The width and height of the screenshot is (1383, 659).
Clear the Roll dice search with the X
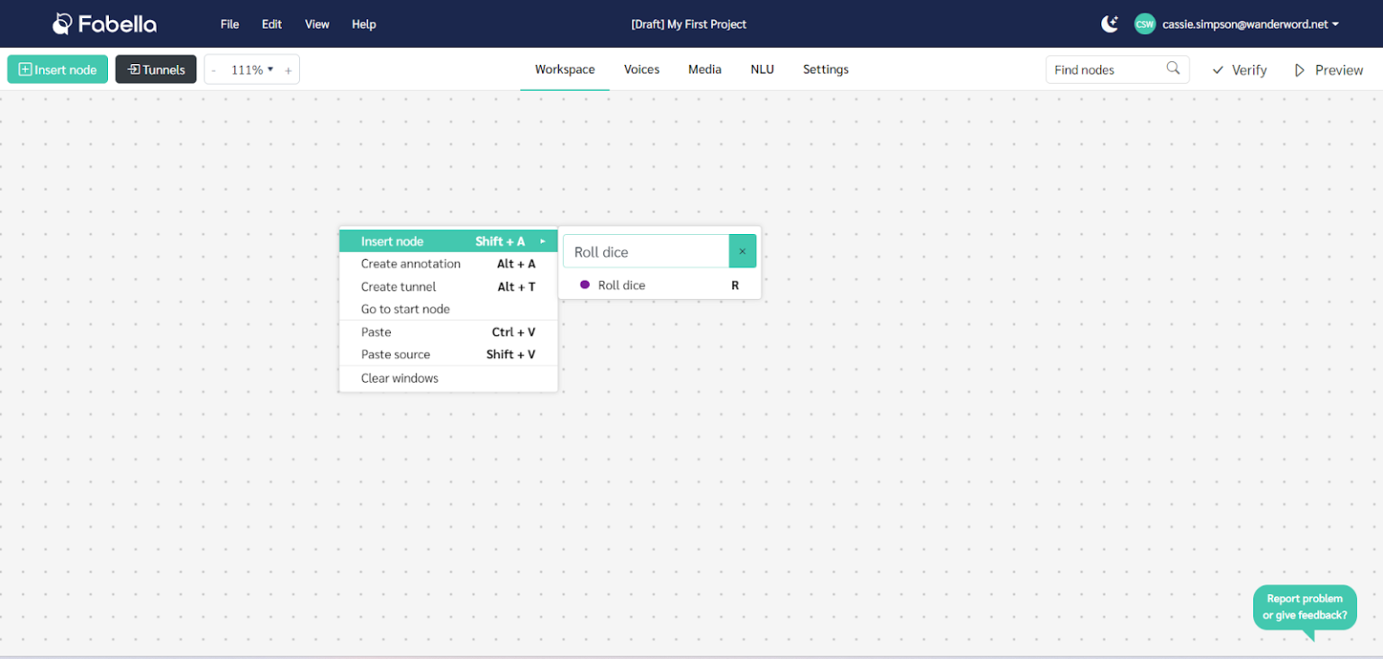pos(742,251)
